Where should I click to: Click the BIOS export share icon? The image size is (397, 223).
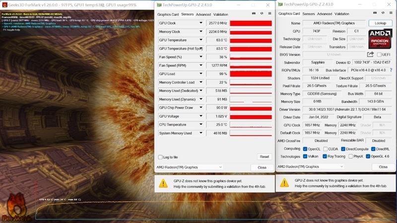370,54
